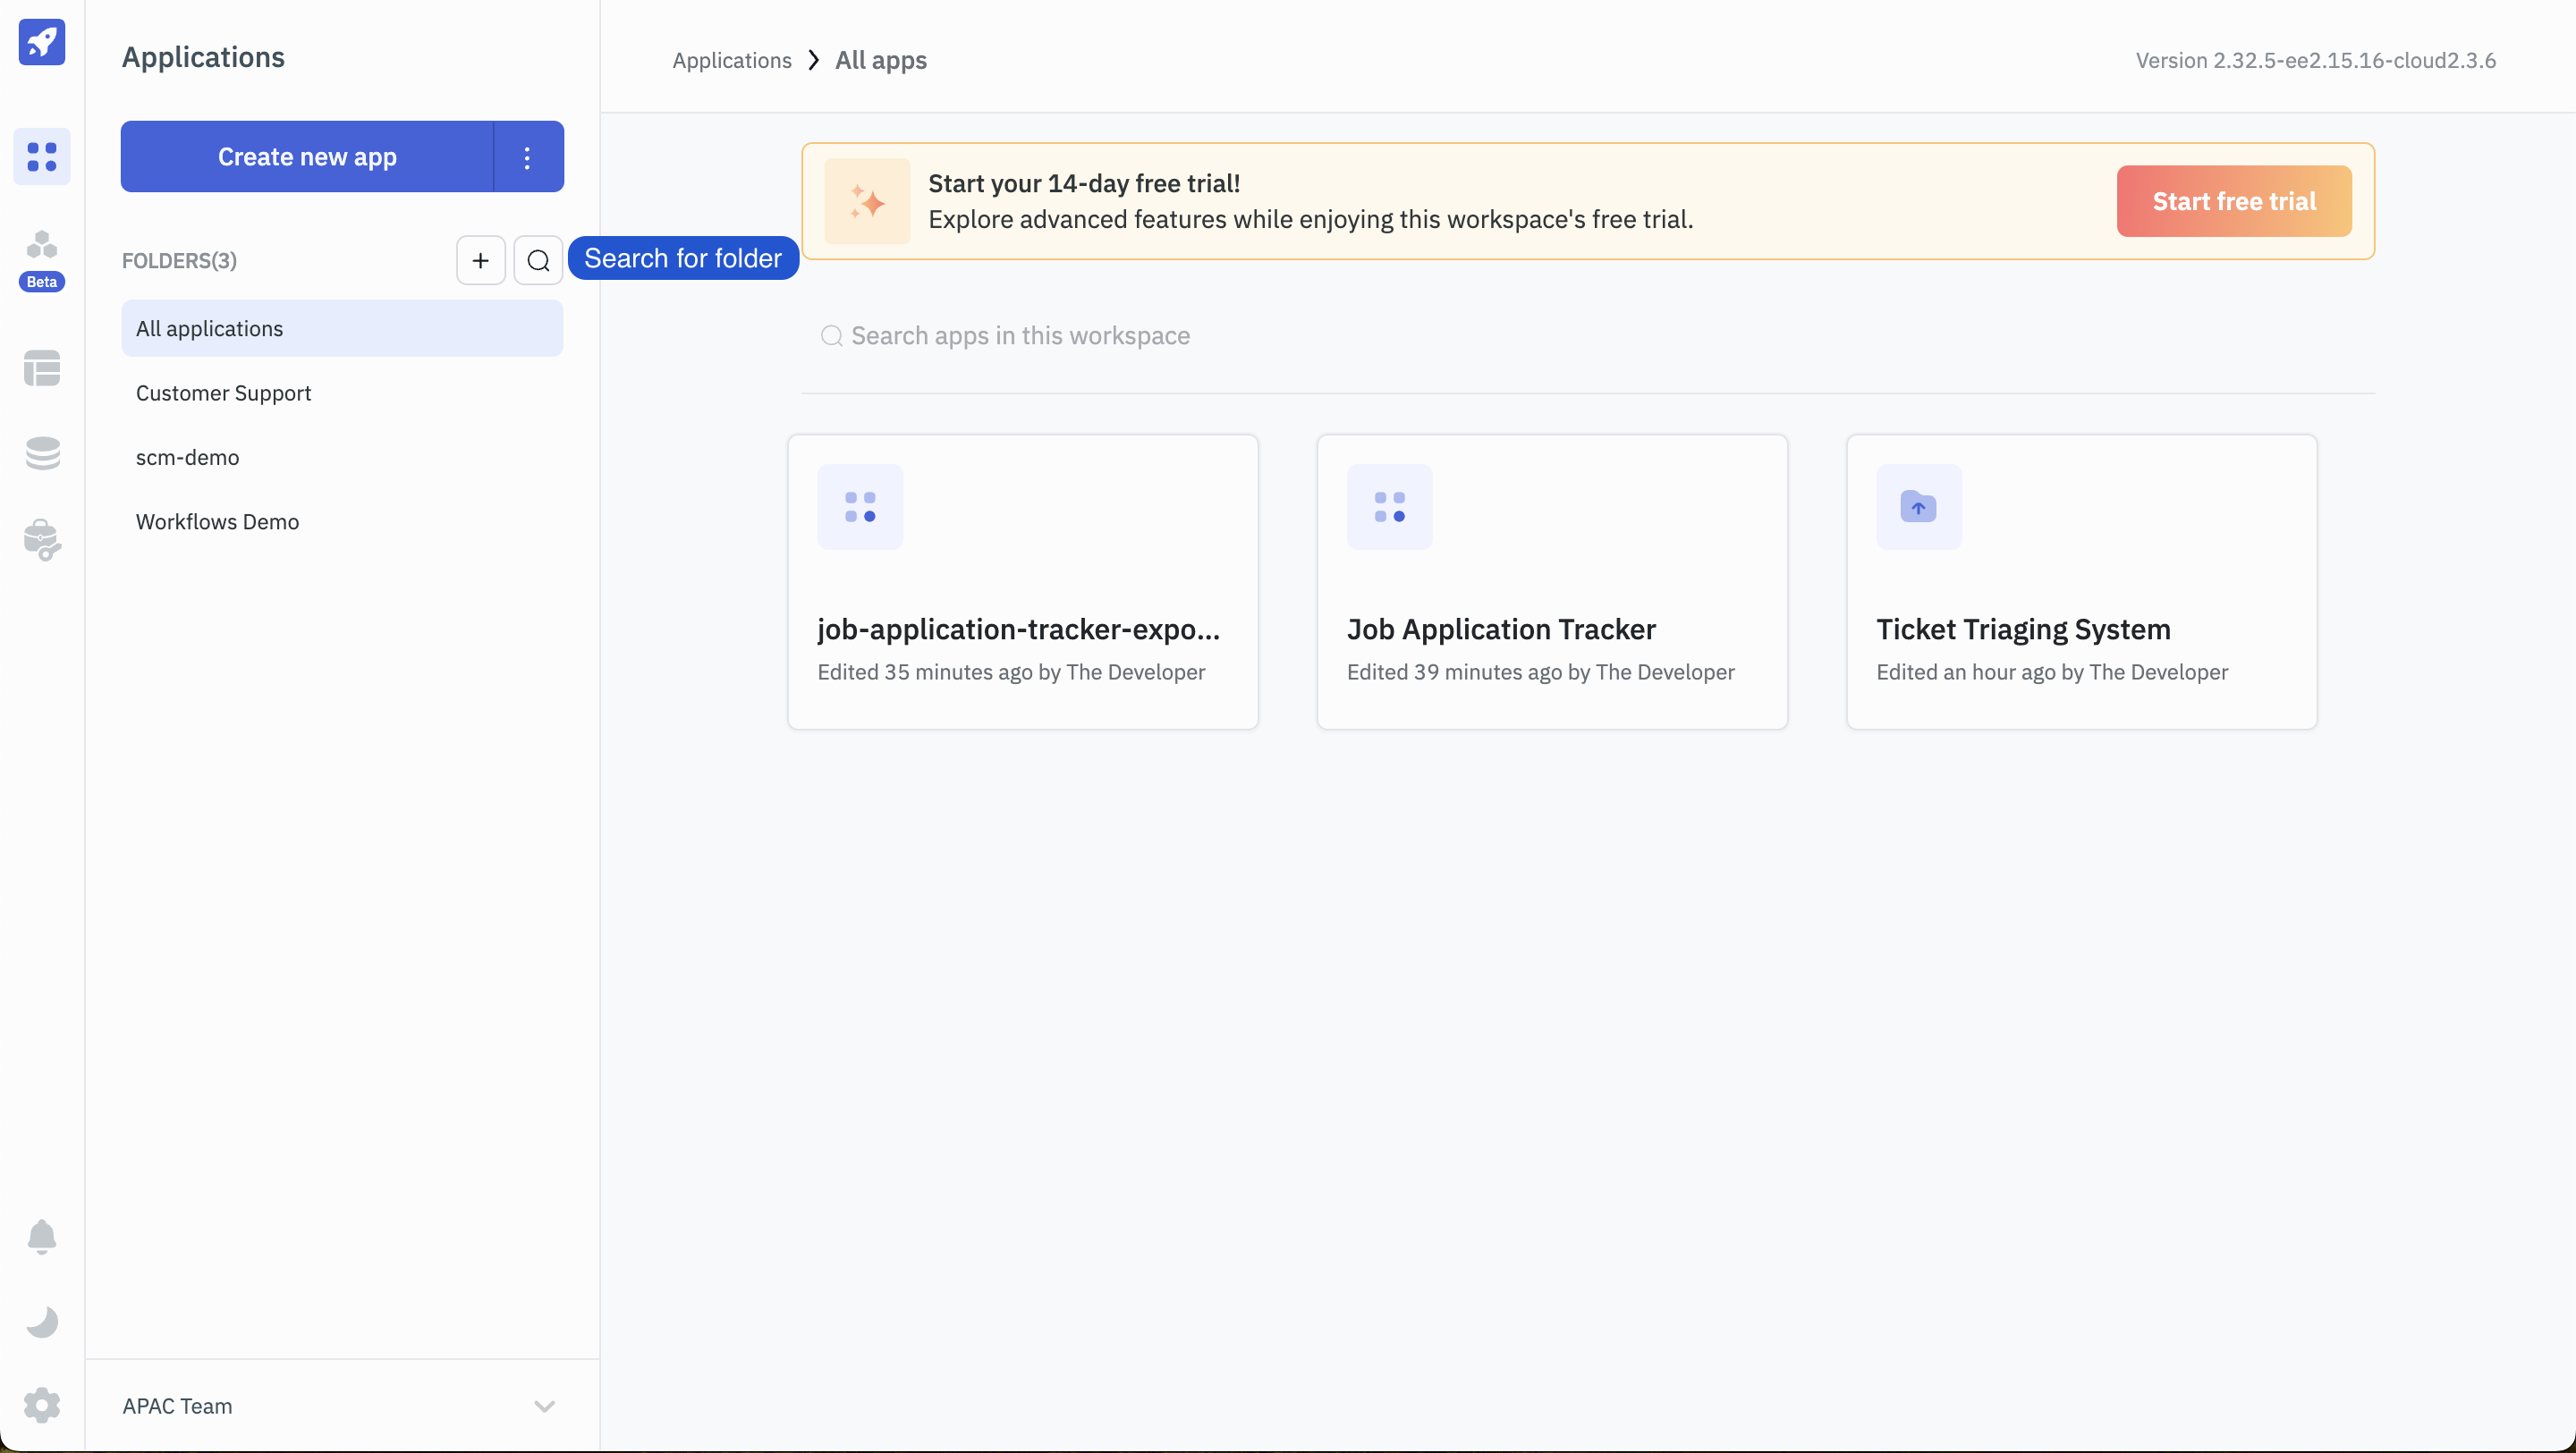Add a new folder with plus button

tap(481, 261)
